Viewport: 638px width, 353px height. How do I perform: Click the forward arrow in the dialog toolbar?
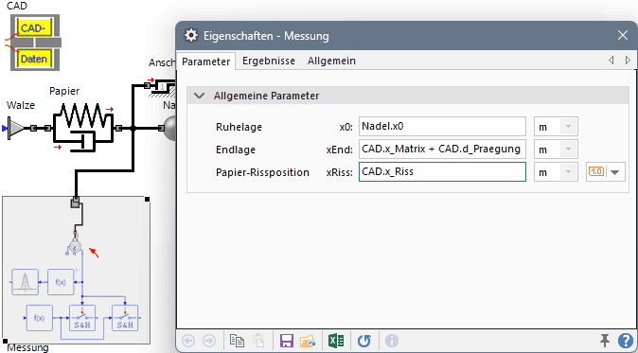(209, 340)
